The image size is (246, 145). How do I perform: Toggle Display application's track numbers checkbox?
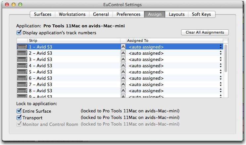tap(19, 33)
